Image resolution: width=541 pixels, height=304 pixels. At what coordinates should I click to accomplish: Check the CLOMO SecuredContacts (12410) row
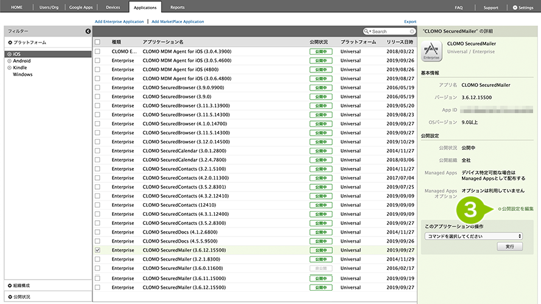click(x=97, y=205)
